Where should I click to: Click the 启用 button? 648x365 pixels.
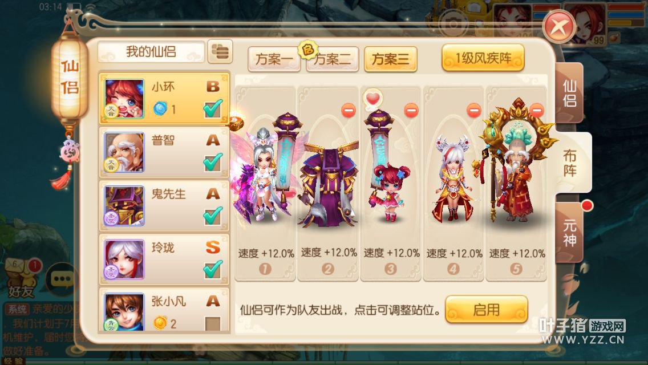[x=487, y=310]
